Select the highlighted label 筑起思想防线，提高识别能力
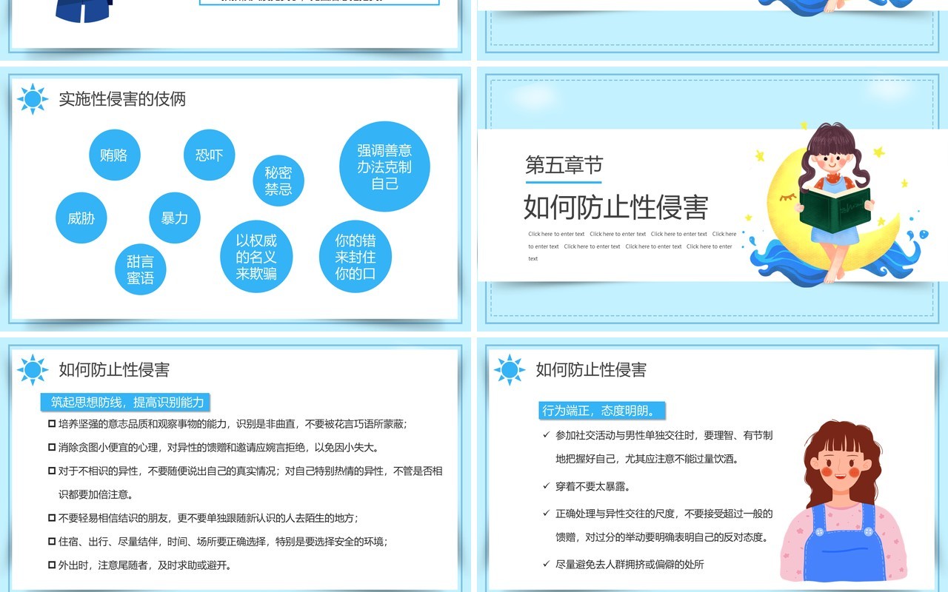The image size is (948, 592). pos(127,402)
